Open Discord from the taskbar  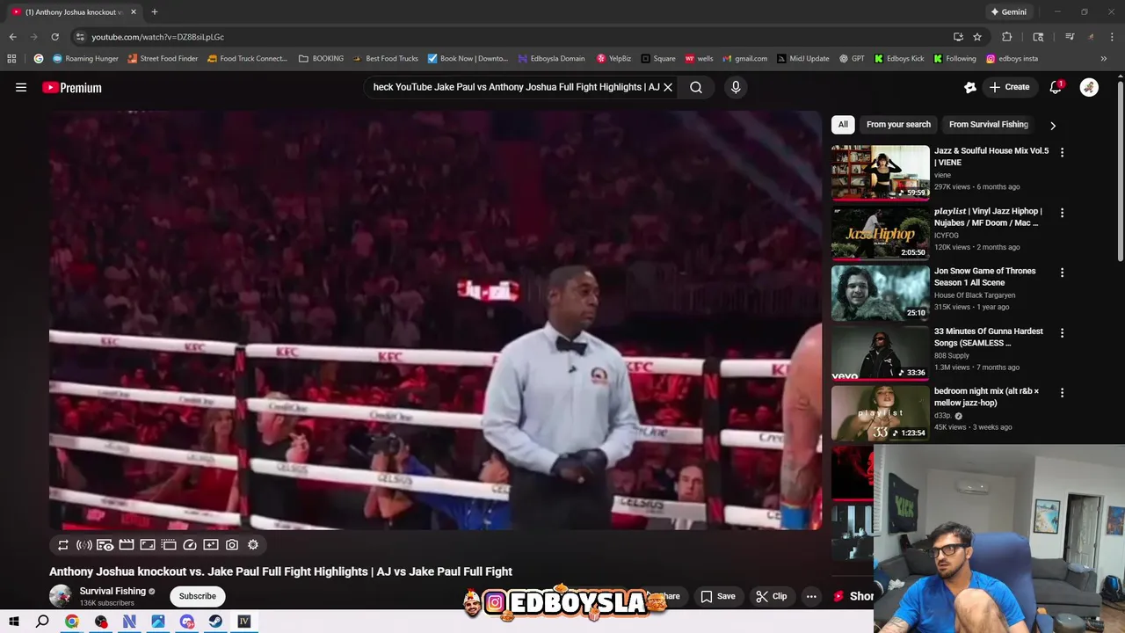click(x=186, y=622)
